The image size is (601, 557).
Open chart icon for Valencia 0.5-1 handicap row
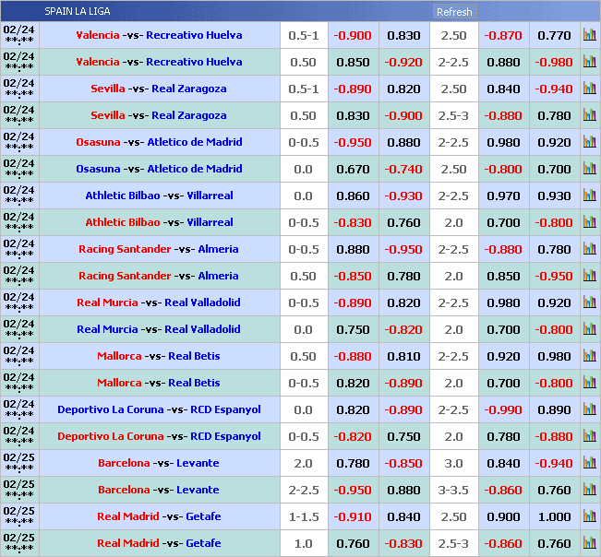589,35
